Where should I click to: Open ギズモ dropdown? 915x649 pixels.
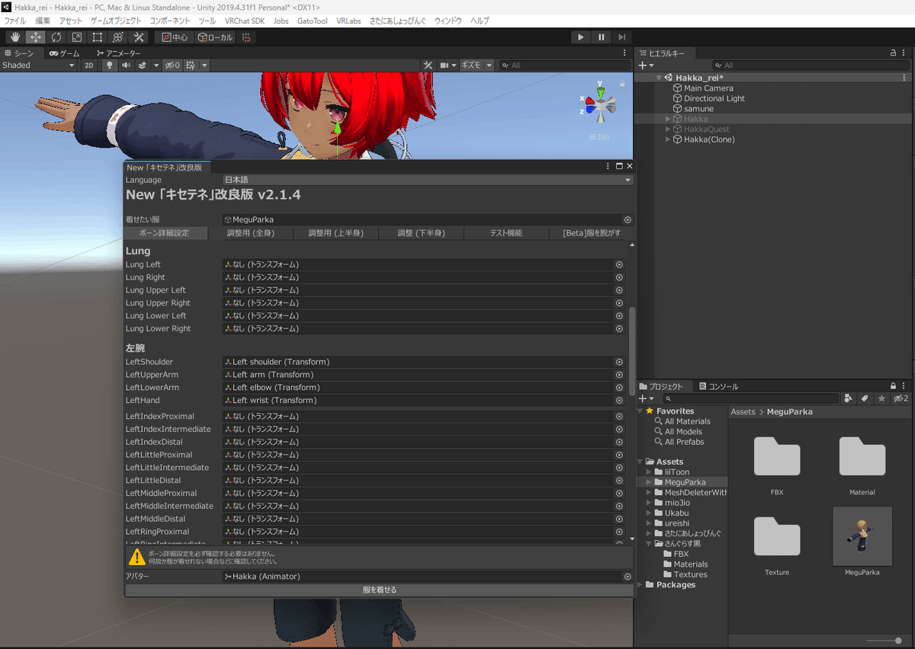click(476, 66)
